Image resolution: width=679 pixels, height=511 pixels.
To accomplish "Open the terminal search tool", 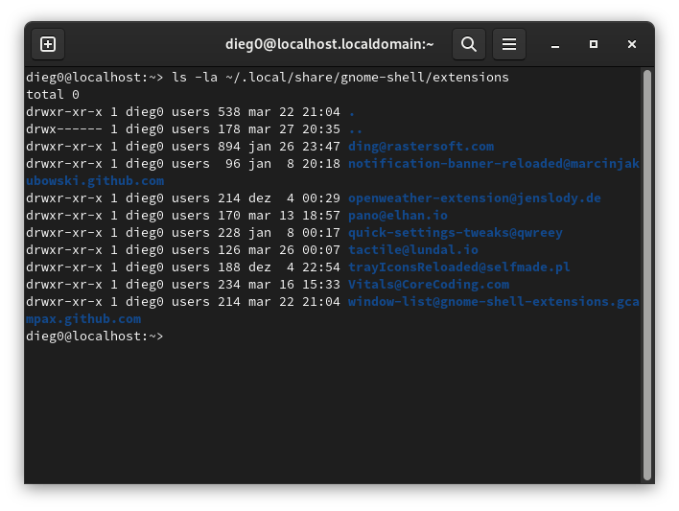I will click(468, 44).
